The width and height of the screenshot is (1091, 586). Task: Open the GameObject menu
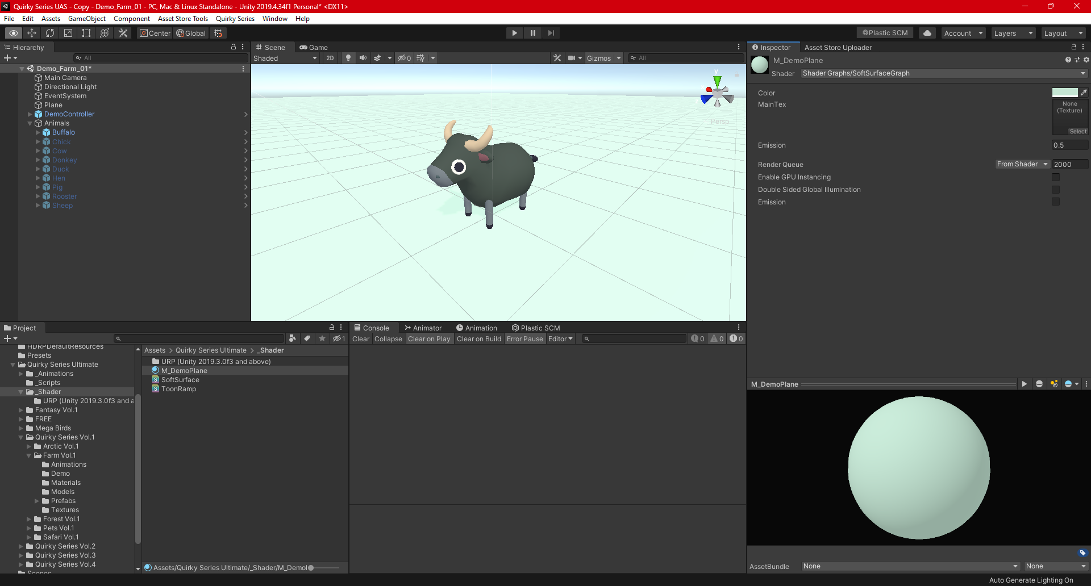pos(86,18)
